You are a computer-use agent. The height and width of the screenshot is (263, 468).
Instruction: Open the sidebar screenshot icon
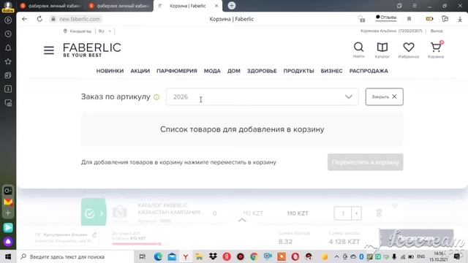tap(8, 103)
